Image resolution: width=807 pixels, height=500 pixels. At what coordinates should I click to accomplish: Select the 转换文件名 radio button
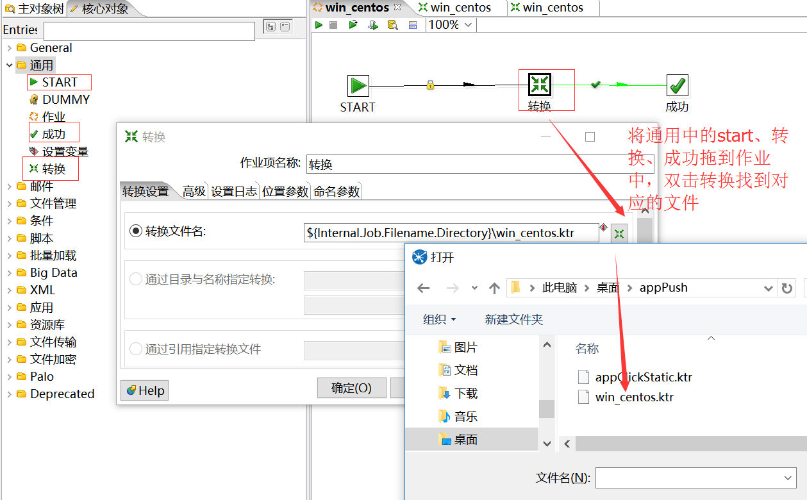pos(136,231)
